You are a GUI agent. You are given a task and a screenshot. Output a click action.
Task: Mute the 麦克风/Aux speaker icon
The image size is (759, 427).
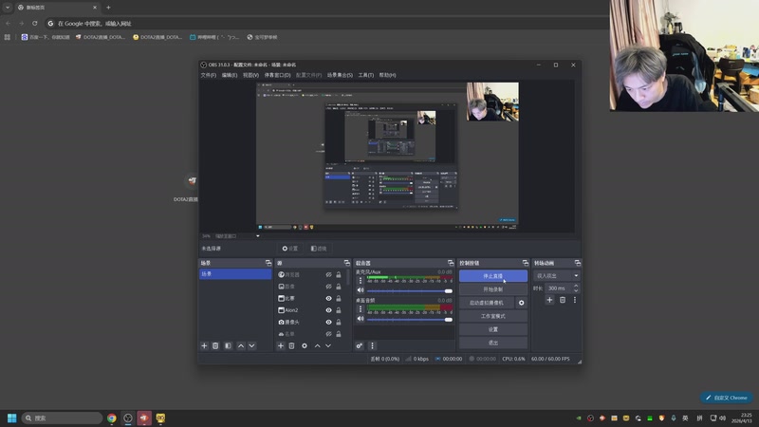click(361, 291)
